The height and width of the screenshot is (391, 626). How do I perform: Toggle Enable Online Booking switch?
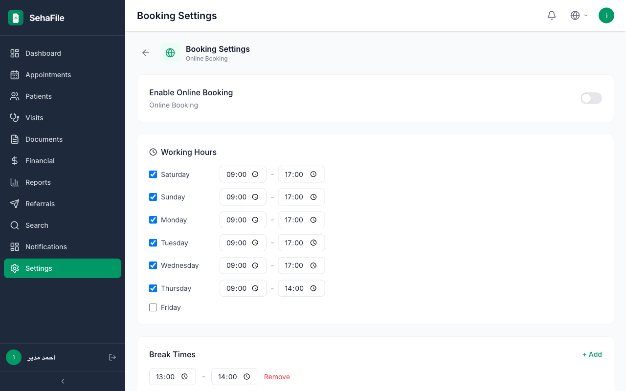pos(591,98)
